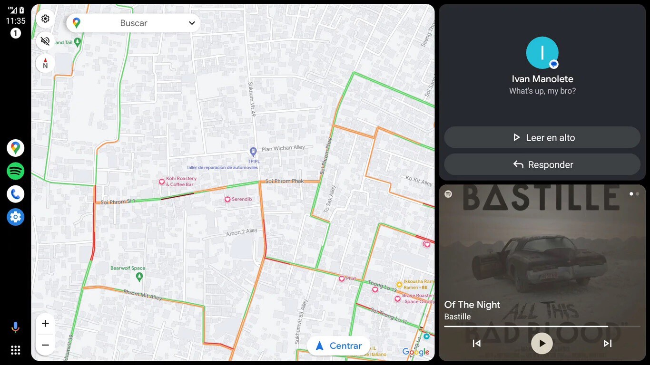Open Google Maps from the sidebar
The width and height of the screenshot is (650, 365).
pos(15,148)
